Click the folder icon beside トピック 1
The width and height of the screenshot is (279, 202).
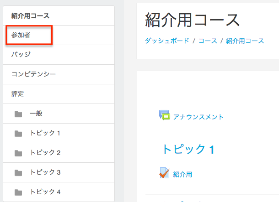point(18,134)
